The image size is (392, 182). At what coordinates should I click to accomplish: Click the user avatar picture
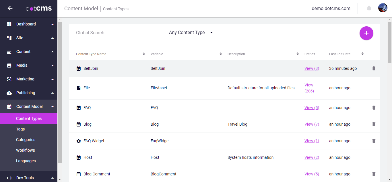coord(383,8)
